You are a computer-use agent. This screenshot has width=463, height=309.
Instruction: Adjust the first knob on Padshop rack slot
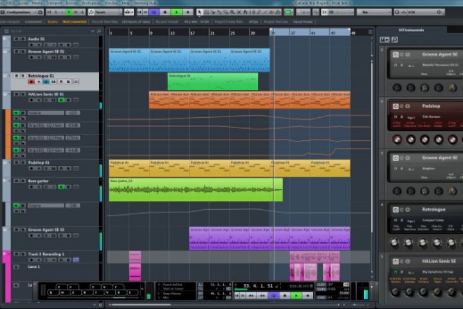click(x=397, y=140)
